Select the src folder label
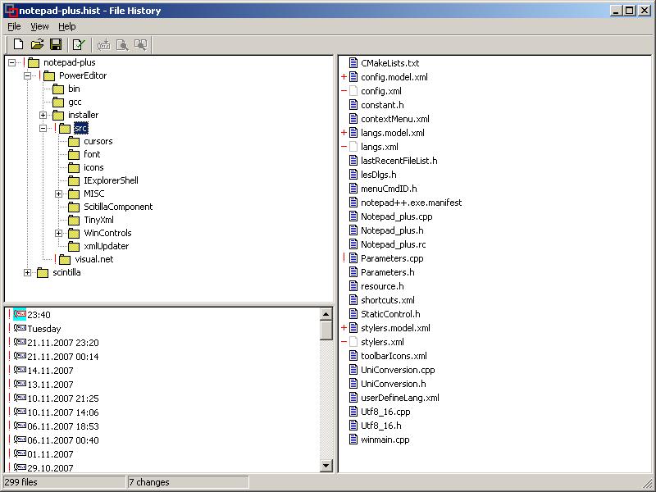The height and width of the screenshot is (492, 656). (x=81, y=128)
